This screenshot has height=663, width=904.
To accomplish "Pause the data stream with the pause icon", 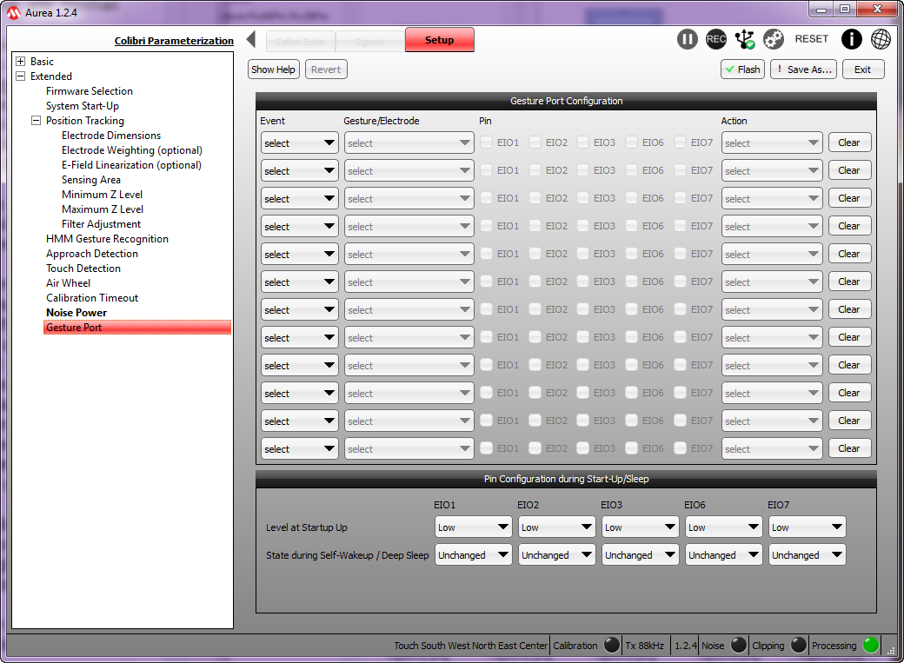I will tap(688, 39).
